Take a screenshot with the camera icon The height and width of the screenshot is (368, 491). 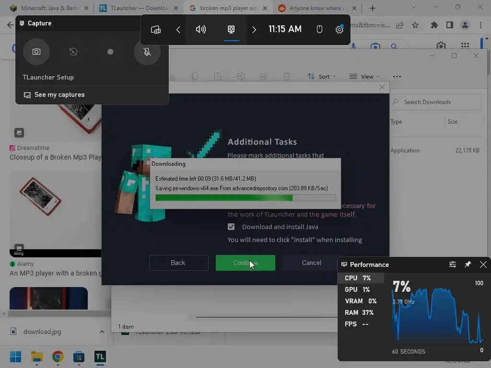click(36, 52)
